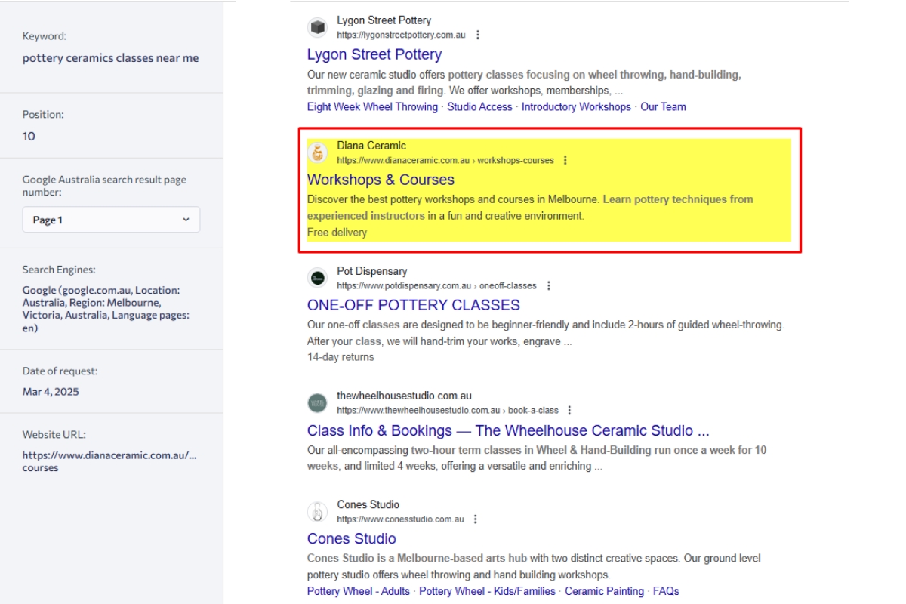The image size is (906, 604).
Task: Click the Diana Ceramic site favicon
Action: pyautogui.click(x=317, y=153)
